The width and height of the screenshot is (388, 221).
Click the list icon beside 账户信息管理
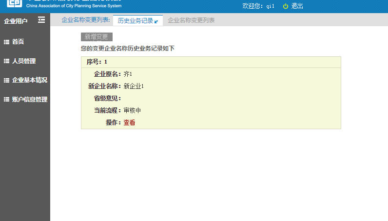point(7,100)
